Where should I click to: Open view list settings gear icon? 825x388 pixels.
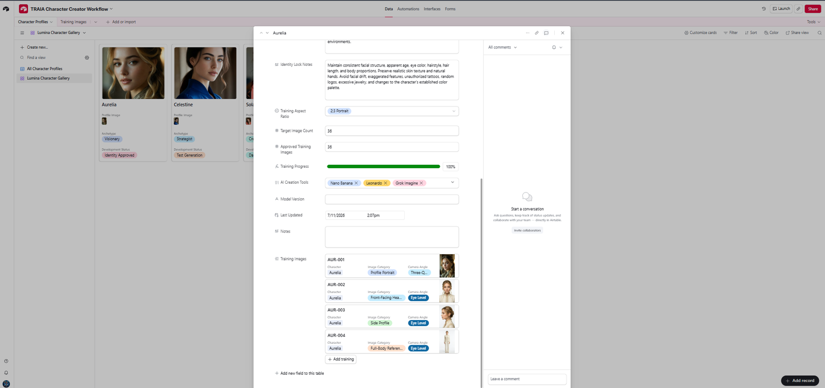pos(87,58)
